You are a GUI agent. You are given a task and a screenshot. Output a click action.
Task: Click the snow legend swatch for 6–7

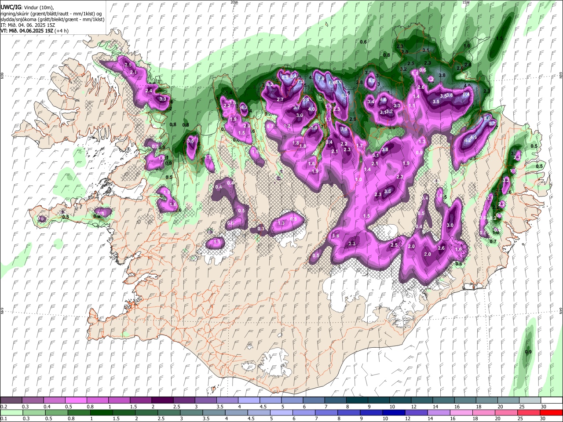[314, 400]
